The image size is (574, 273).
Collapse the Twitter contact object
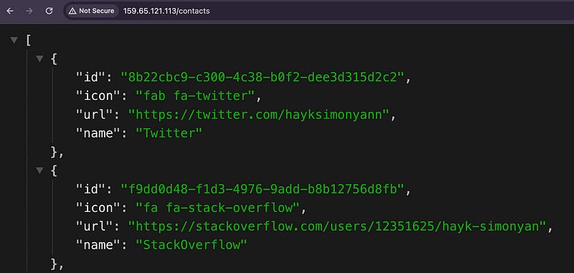pyautogui.click(x=39, y=59)
